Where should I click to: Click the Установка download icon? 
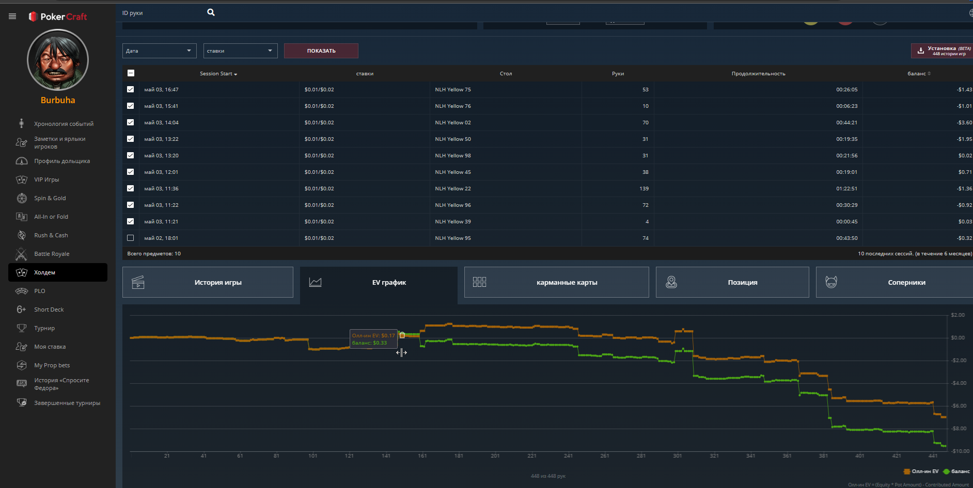[x=920, y=51]
